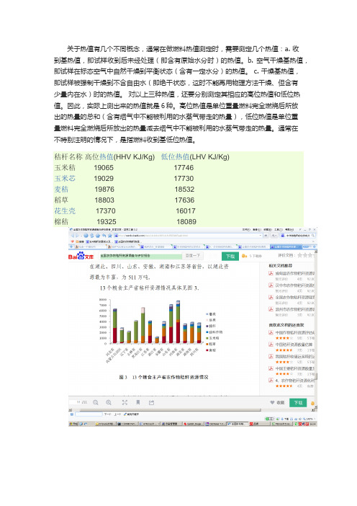Click the 高位热值 header link
This screenshot has width=357, height=506.
pos(99,157)
